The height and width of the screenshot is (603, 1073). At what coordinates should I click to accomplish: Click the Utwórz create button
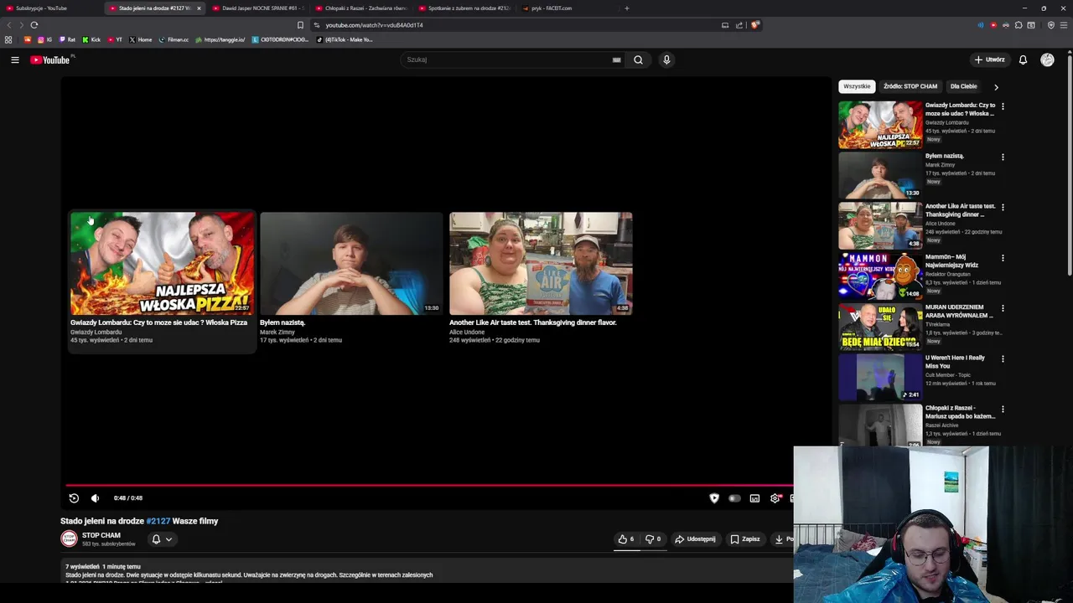pyautogui.click(x=989, y=59)
